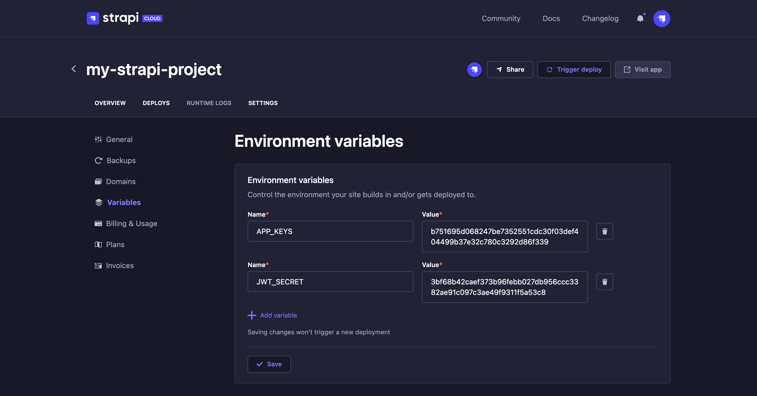The width and height of the screenshot is (757, 396).
Task: Collapse back to project list
Action: (x=74, y=69)
